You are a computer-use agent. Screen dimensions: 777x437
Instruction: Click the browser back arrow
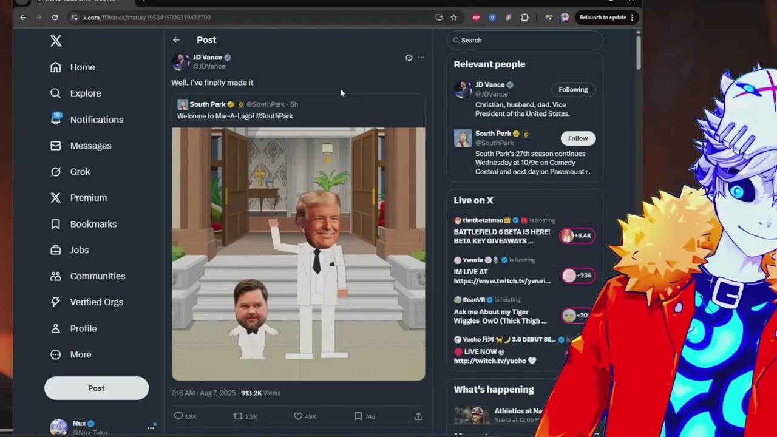pos(23,18)
